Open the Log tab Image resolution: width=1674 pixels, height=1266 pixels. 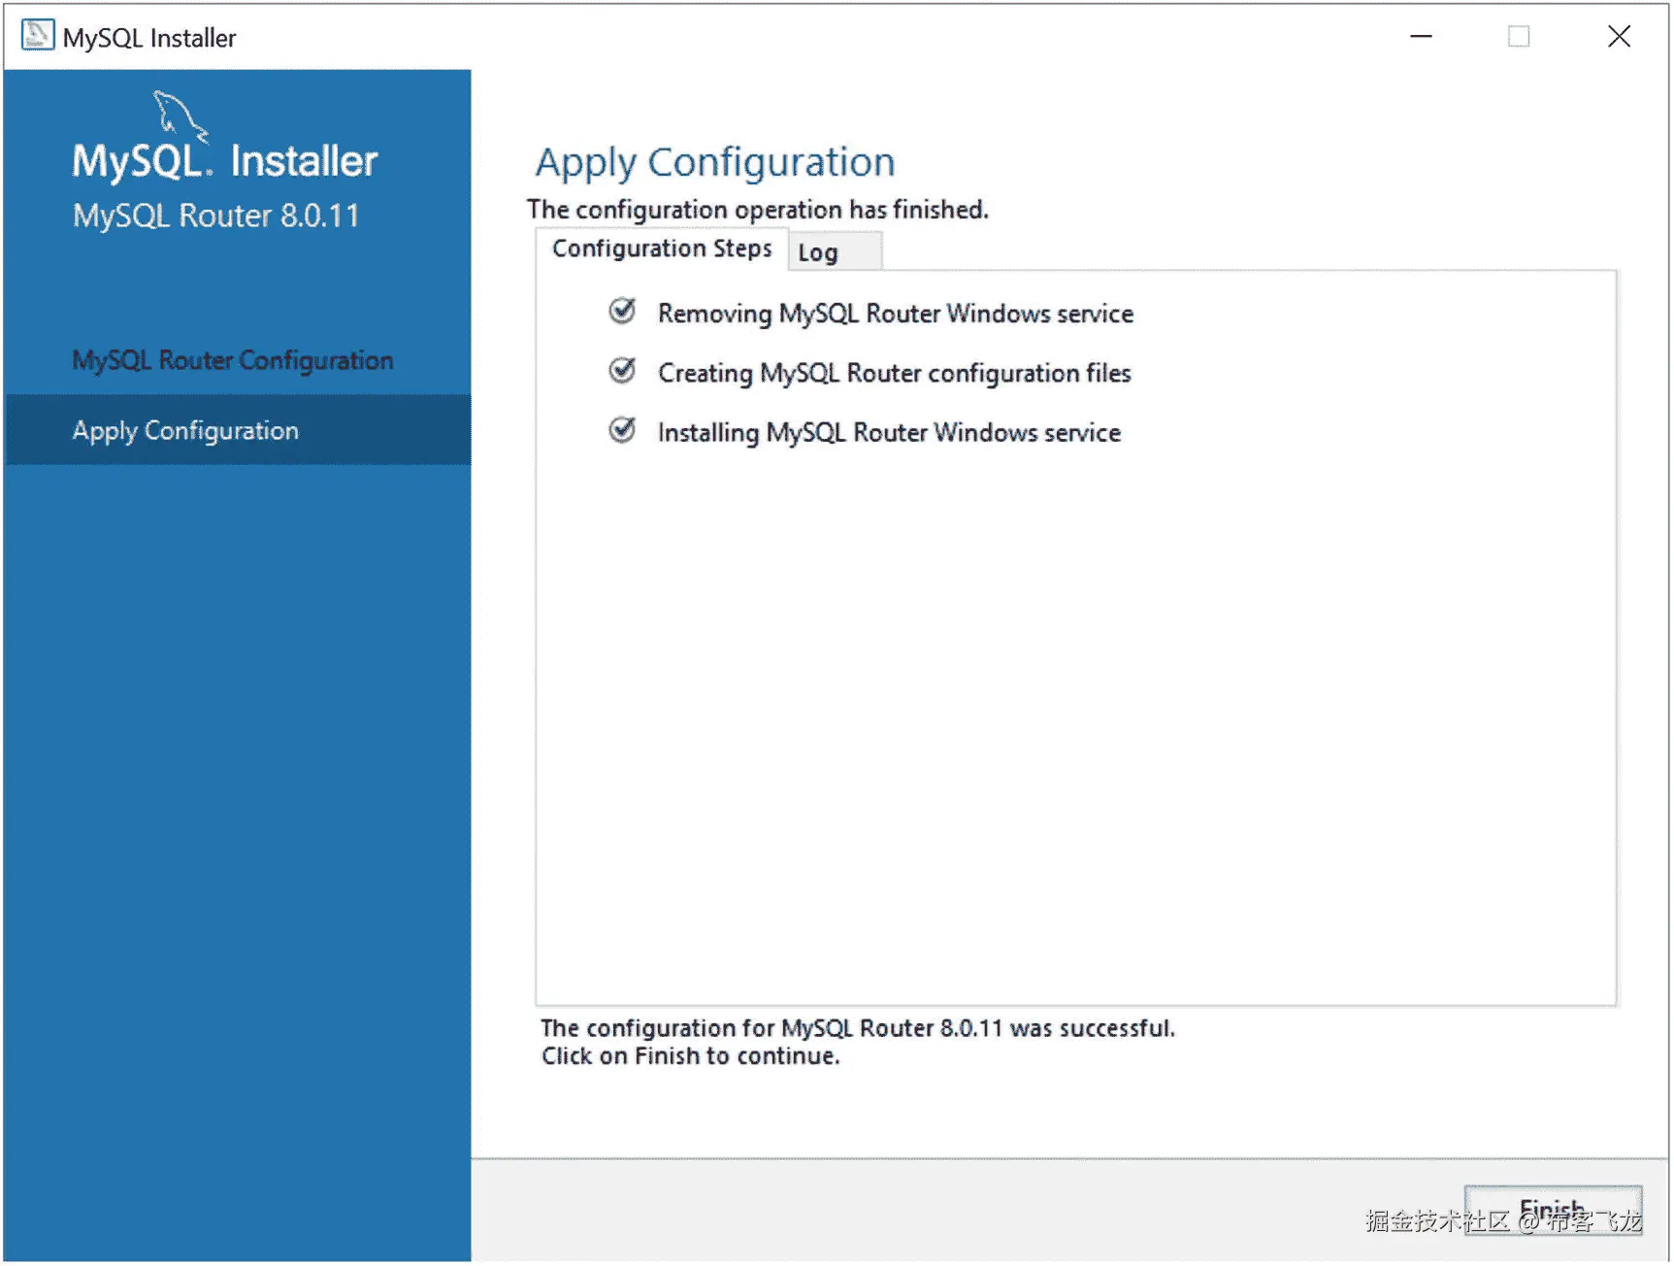coord(835,252)
